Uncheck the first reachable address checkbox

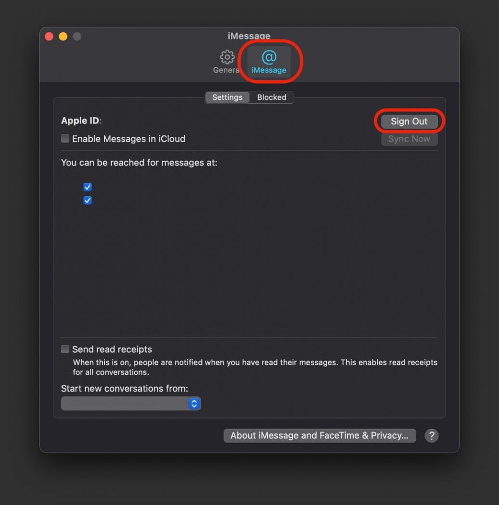point(87,186)
